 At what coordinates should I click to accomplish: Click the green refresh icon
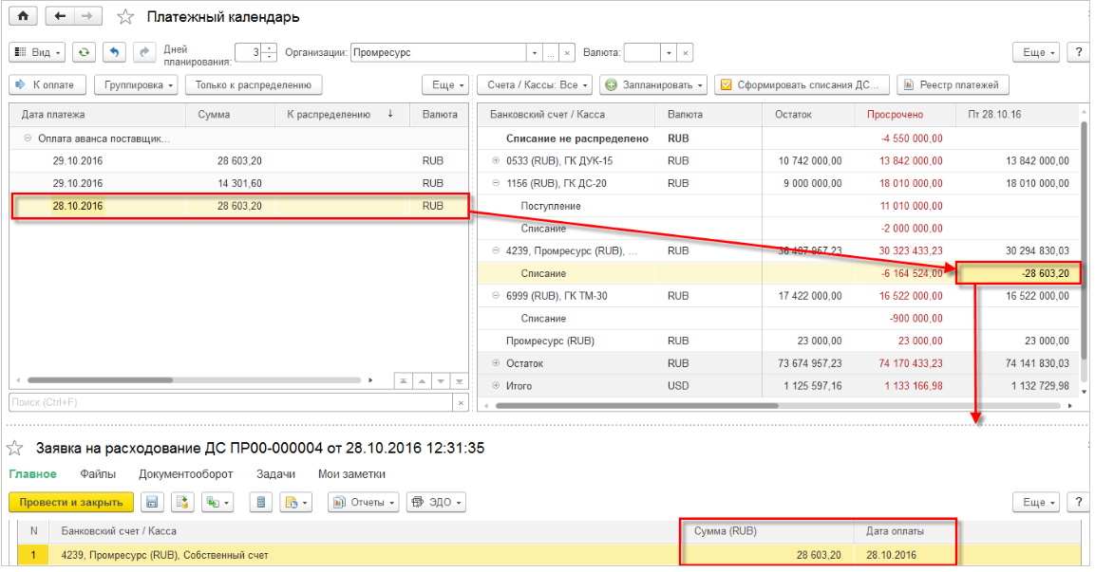click(85, 53)
